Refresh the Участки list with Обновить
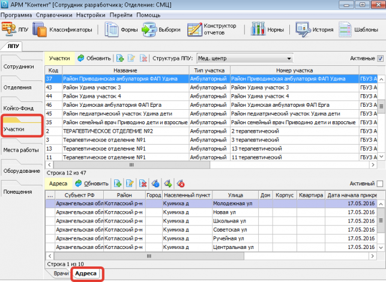 (94, 58)
